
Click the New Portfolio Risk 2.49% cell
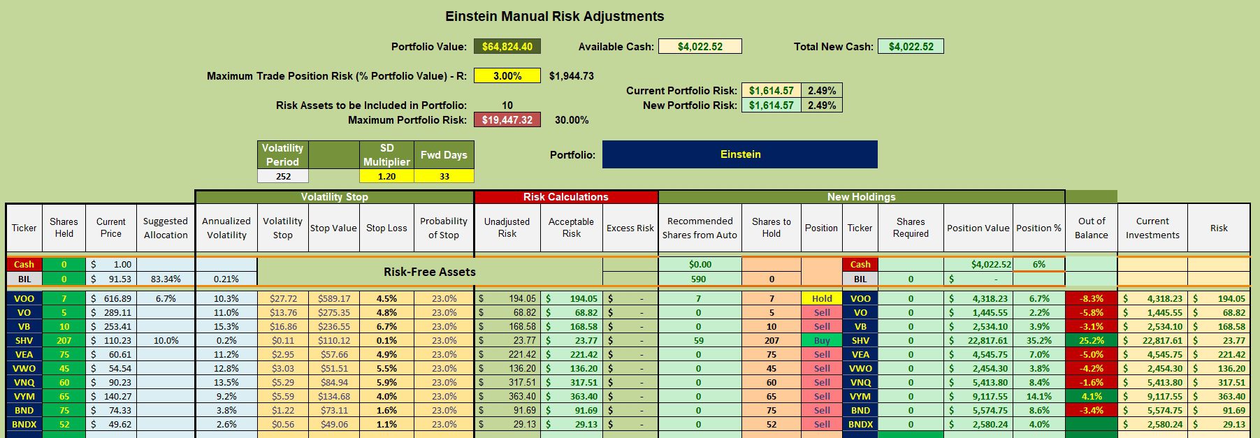(822, 105)
